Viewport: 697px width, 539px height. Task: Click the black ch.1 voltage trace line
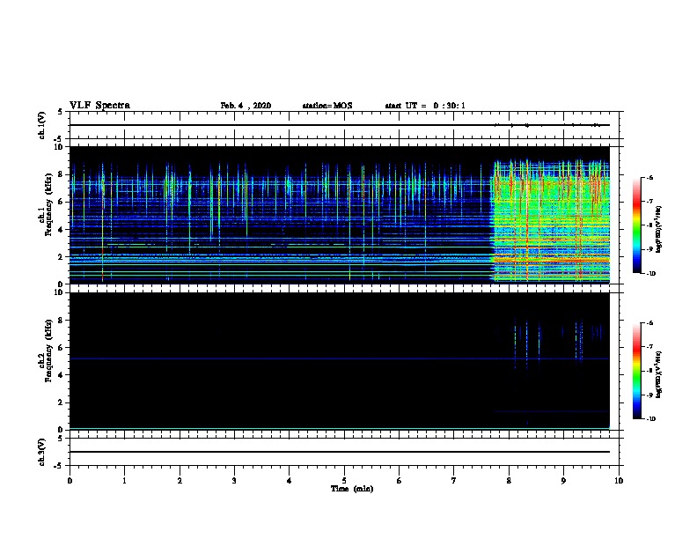pyautogui.click(x=339, y=125)
